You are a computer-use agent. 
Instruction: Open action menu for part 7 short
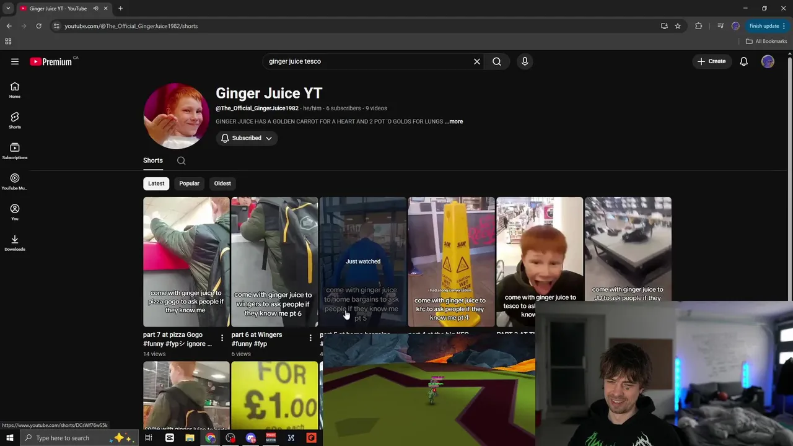pos(222,338)
